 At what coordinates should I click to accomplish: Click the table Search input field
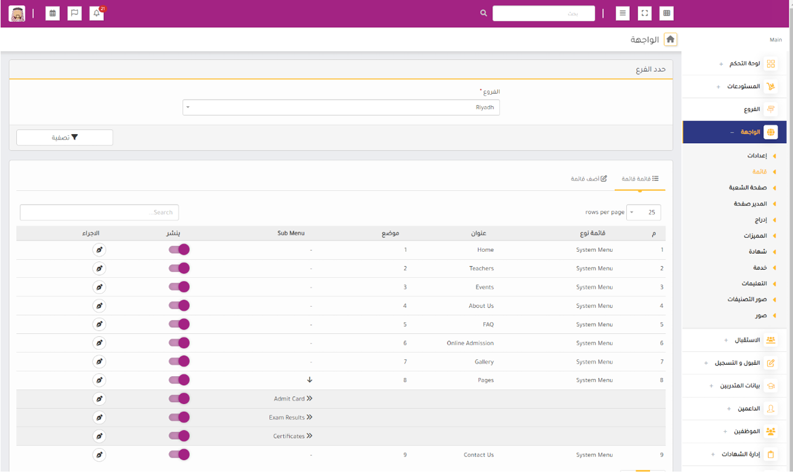99,213
